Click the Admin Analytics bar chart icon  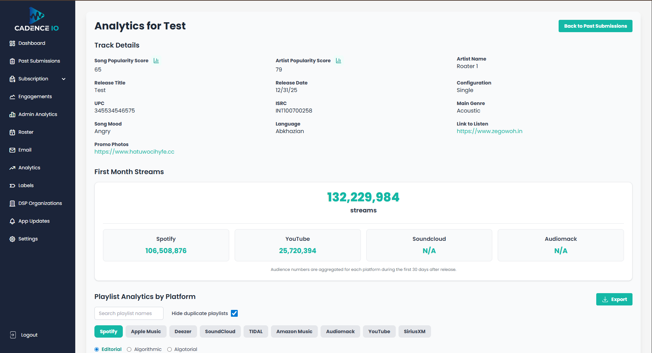coord(12,115)
